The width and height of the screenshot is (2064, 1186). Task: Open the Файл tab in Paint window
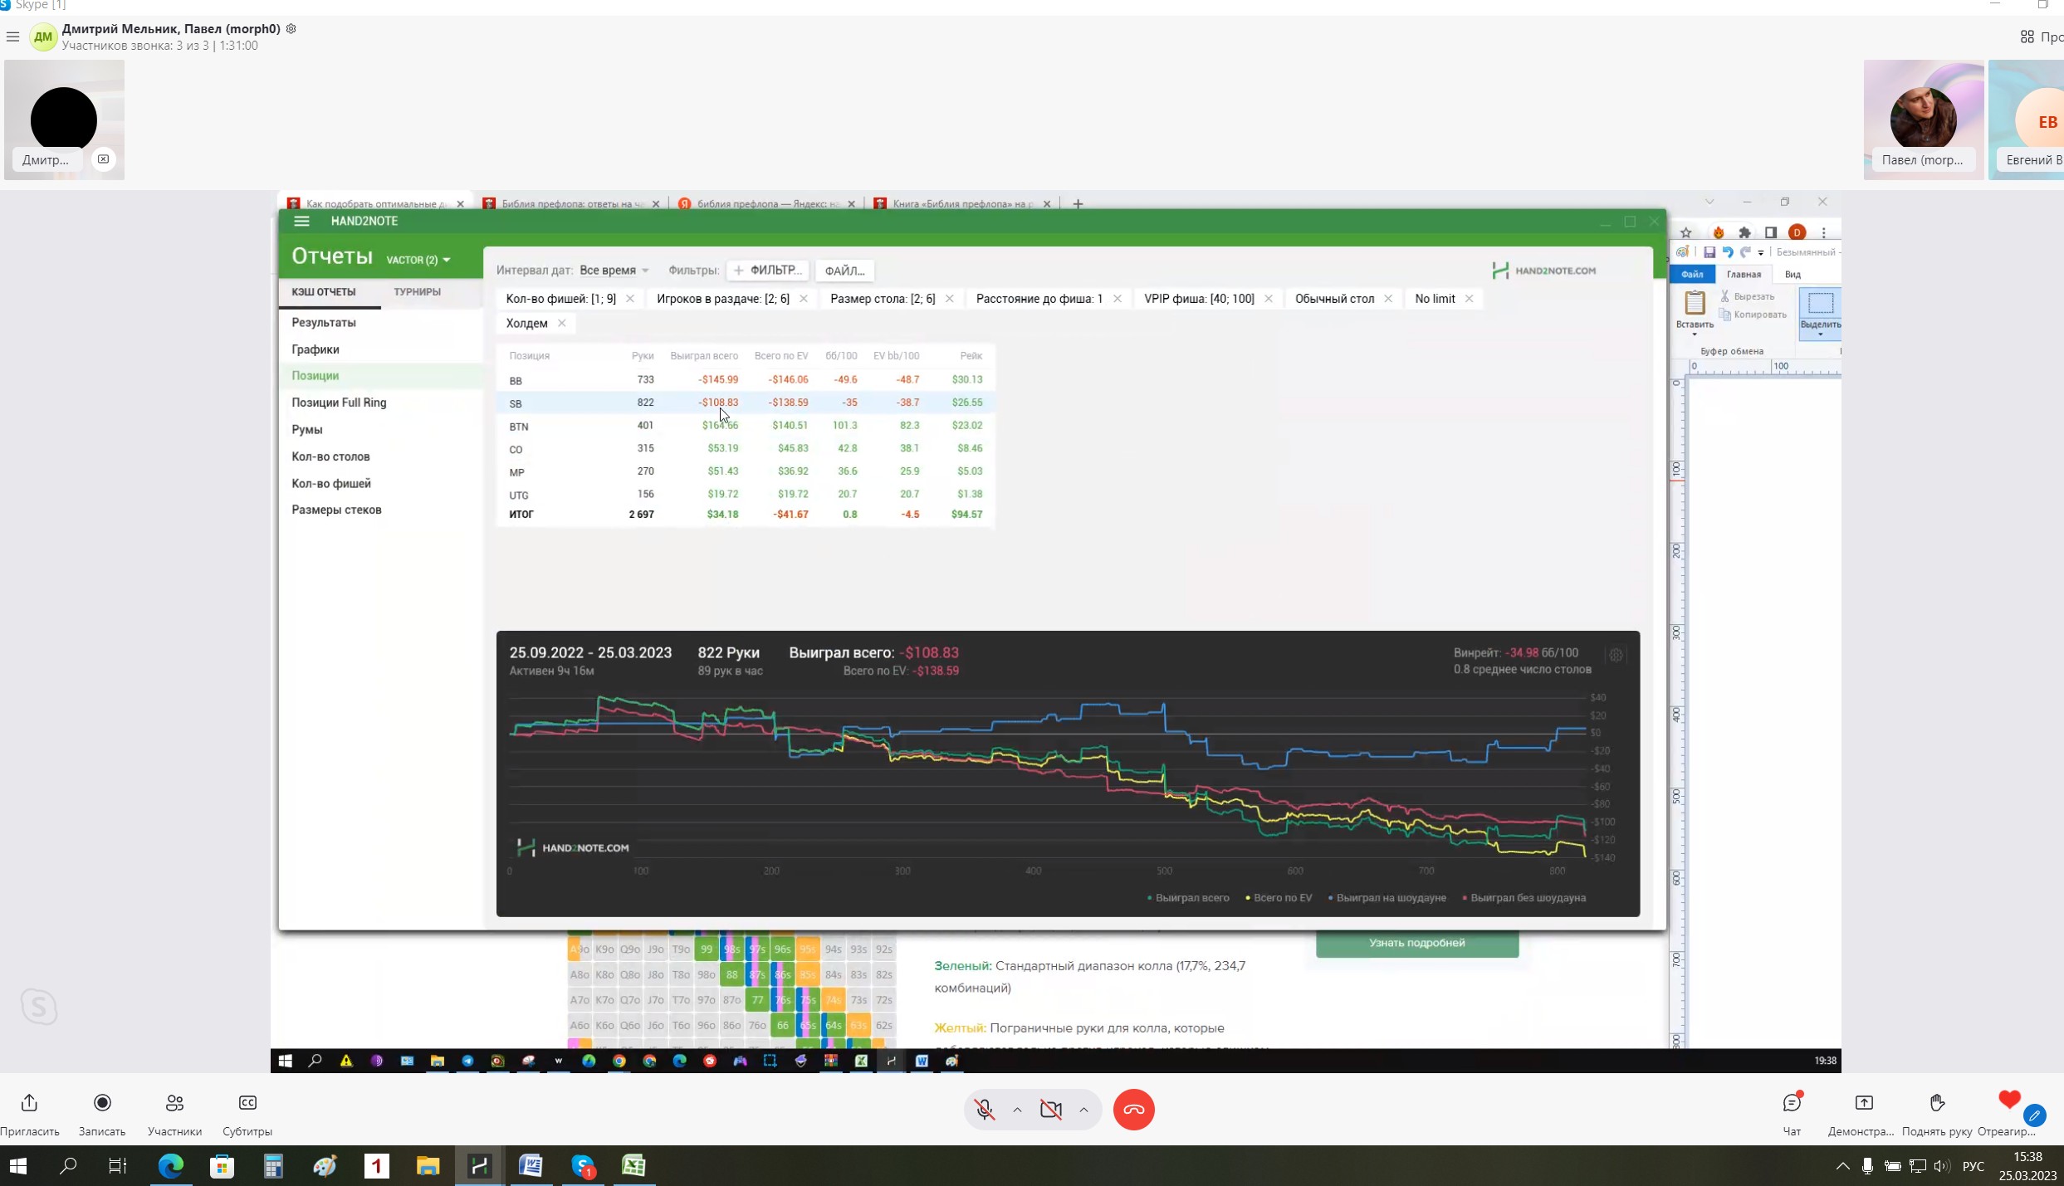tap(1692, 275)
